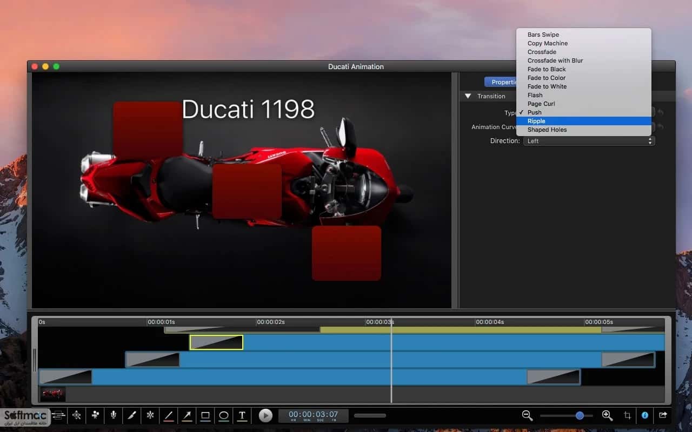Select the line drawing tool

pos(169,415)
